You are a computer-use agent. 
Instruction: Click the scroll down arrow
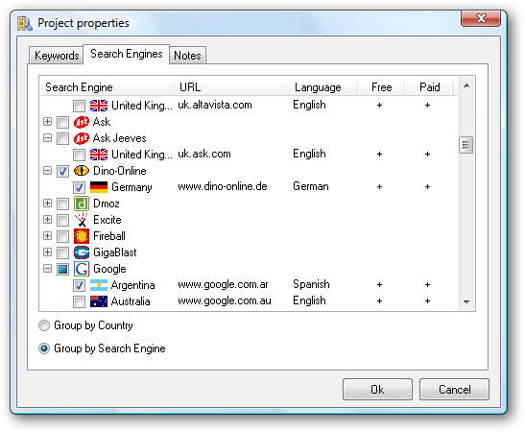466,301
